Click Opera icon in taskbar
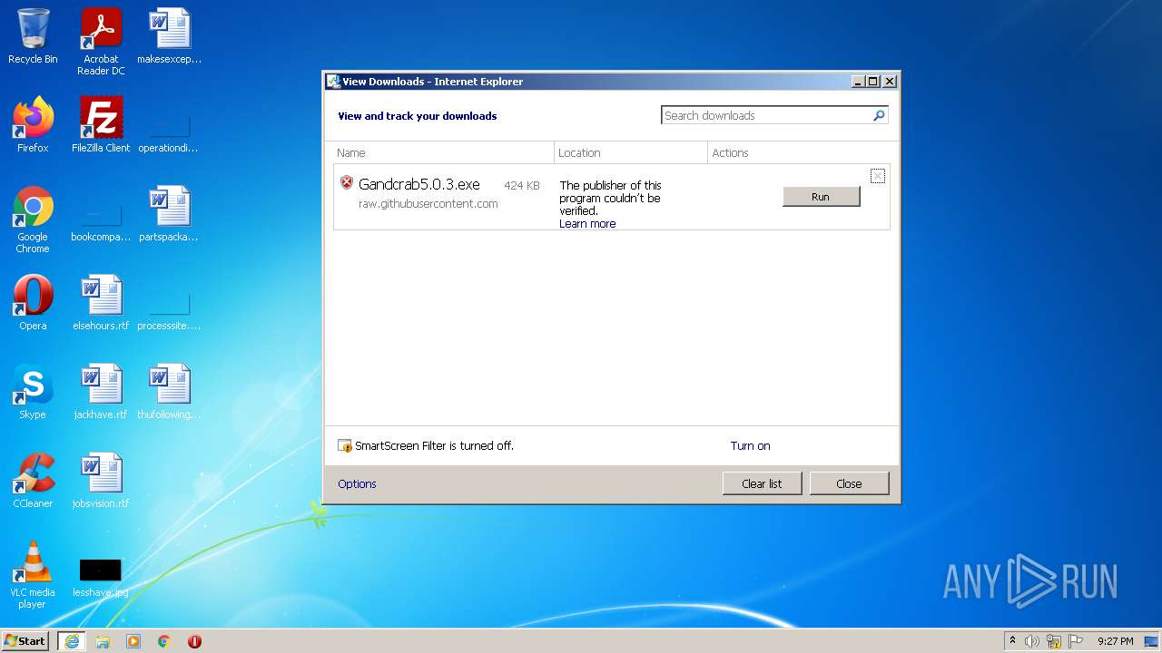 (194, 641)
